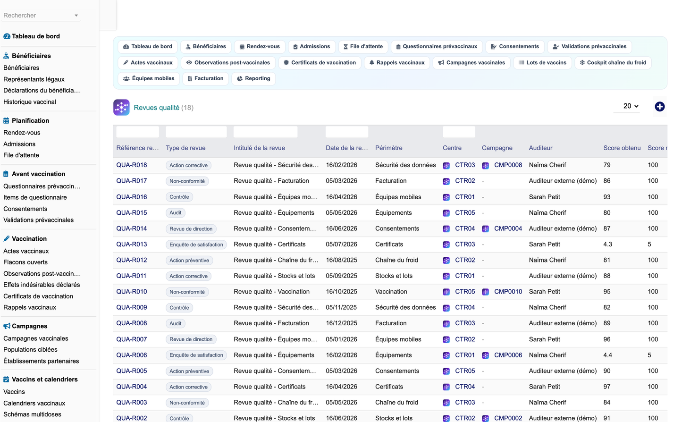
Task: Click the Vaccins et calendriers icon in sidebar
Action: coord(6,380)
